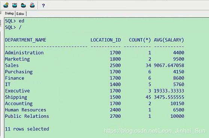209x138 pixels.
Task: Click count value 6 in Purchasing row
Action: pos(150,72)
